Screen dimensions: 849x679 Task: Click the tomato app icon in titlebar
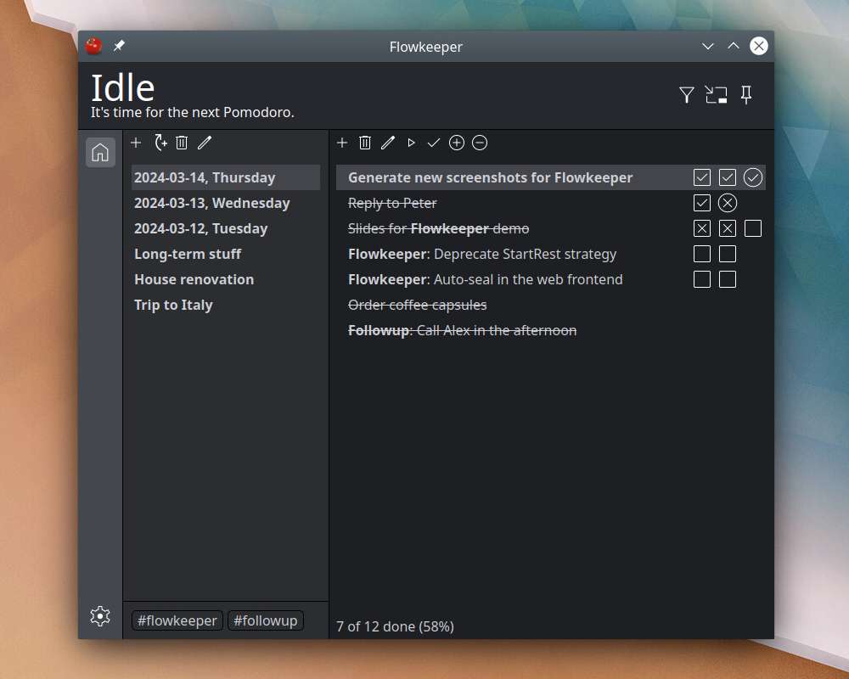[x=93, y=46]
